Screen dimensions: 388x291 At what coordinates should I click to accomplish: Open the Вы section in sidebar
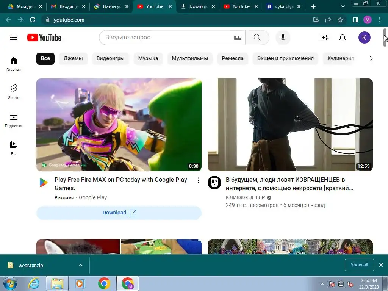tap(14, 148)
